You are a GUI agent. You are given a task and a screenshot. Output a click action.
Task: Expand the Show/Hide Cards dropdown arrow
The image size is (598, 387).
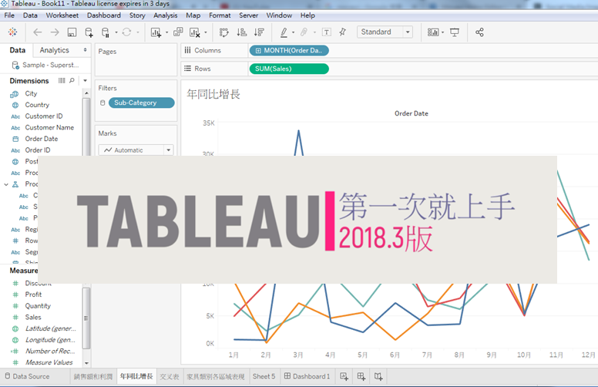(443, 32)
